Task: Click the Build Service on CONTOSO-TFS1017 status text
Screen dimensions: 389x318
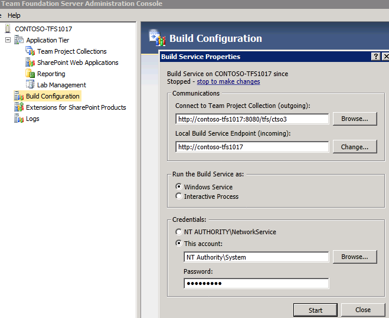Action: [x=227, y=74]
